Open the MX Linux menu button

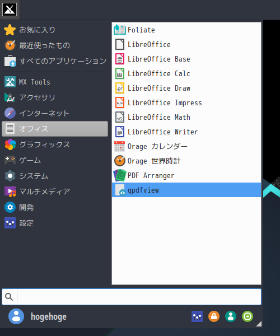[x=10, y=10]
